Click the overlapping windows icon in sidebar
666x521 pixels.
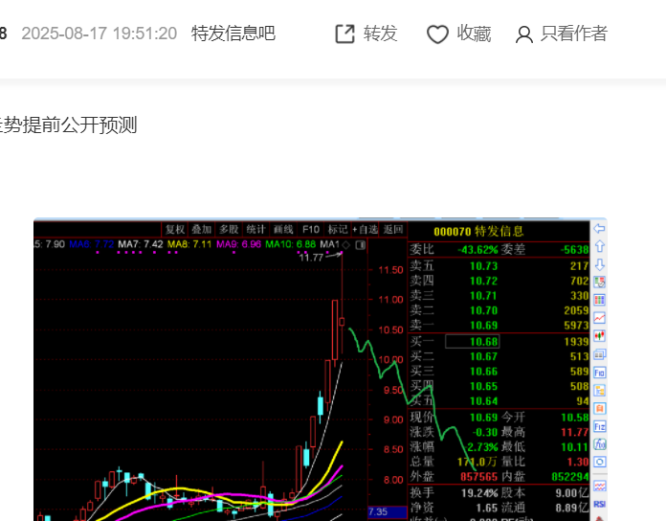[599, 354]
